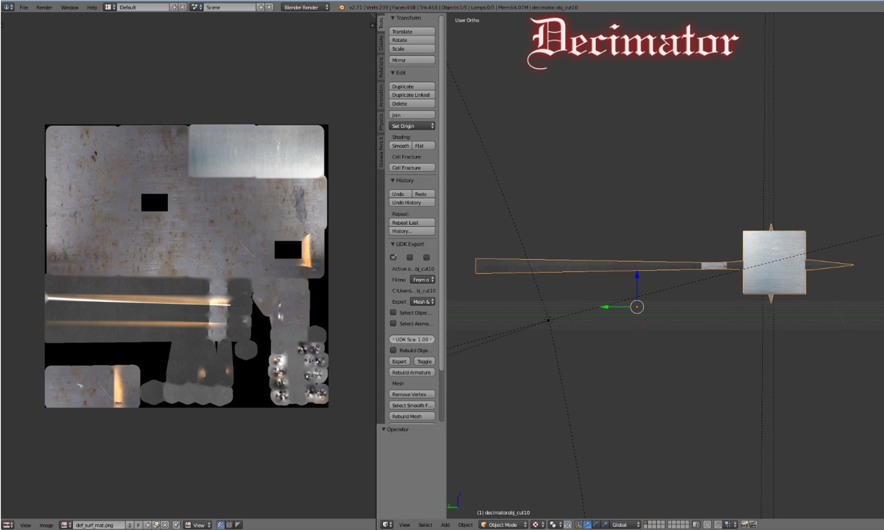
Task: Toggle manipulate center points button
Action: pyautogui.click(x=568, y=525)
